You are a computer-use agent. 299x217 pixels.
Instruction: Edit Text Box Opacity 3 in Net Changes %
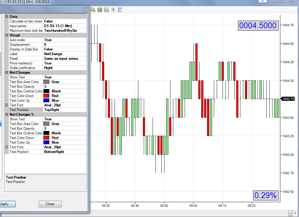[x=65, y=128]
